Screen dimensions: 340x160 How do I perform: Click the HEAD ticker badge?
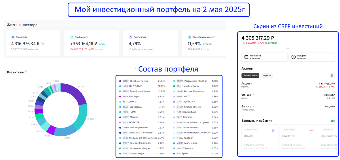[179, 148]
